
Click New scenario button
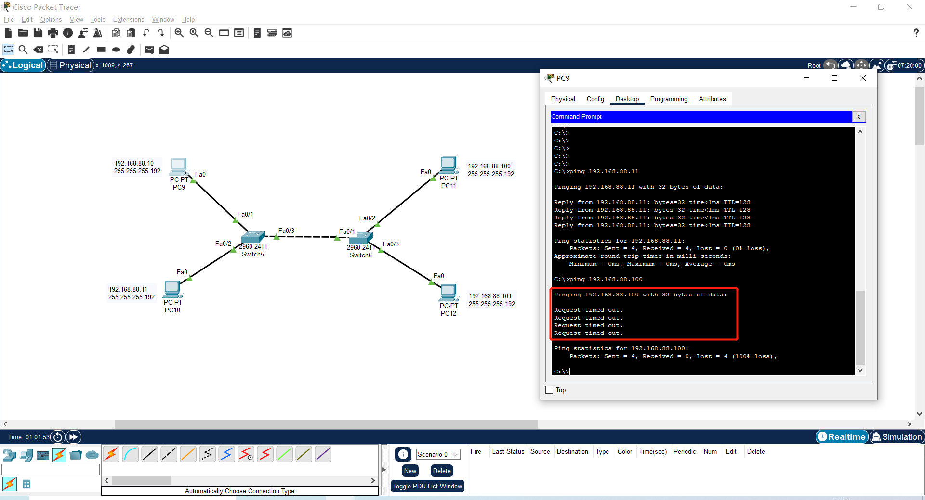410,471
